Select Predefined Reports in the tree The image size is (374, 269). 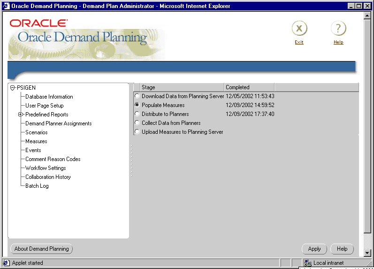(x=47, y=115)
